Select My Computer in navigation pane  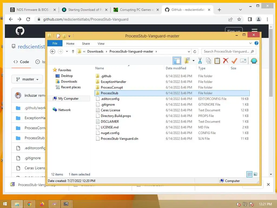68,99
